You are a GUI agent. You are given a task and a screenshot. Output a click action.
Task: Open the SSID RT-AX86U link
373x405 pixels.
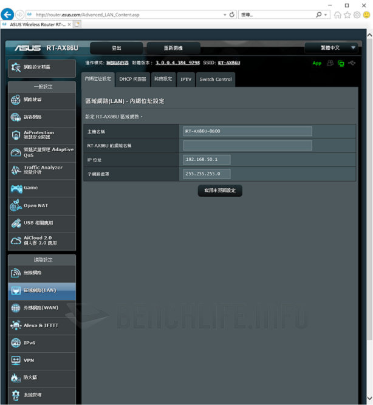point(229,63)
